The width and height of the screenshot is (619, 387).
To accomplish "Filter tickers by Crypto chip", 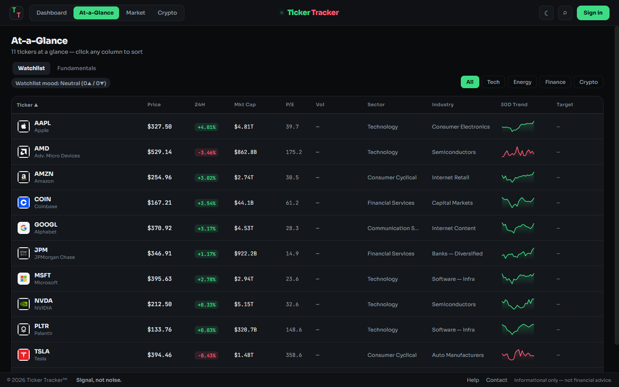I will [588, 82].
